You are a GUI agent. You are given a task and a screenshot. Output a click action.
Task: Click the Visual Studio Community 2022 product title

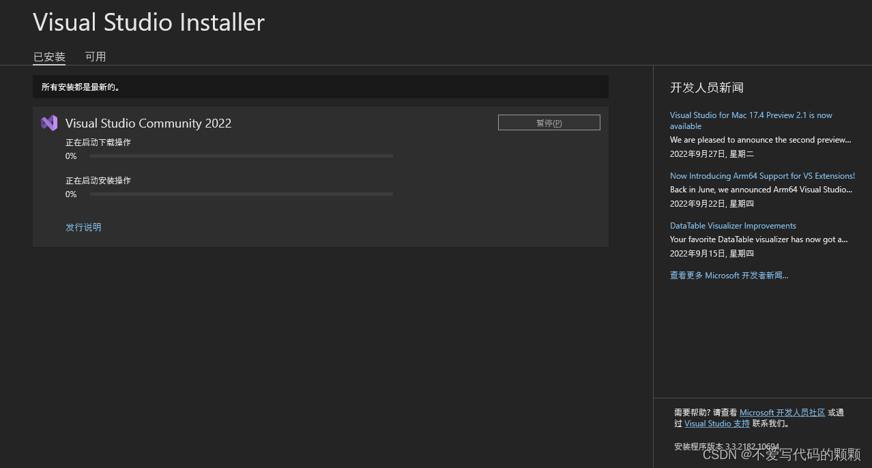148,123
